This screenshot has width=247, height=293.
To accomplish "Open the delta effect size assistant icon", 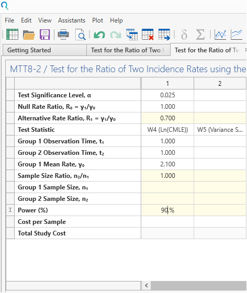I will click(184, 35).
